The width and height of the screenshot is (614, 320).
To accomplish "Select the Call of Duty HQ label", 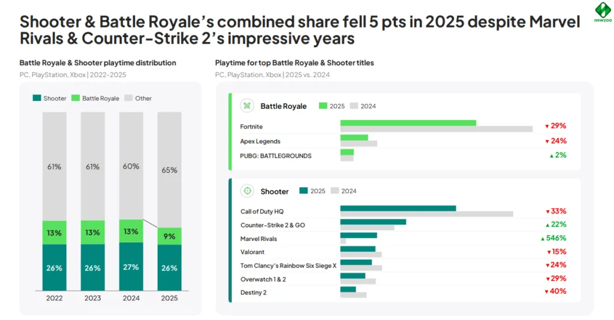I will point(260,212).
